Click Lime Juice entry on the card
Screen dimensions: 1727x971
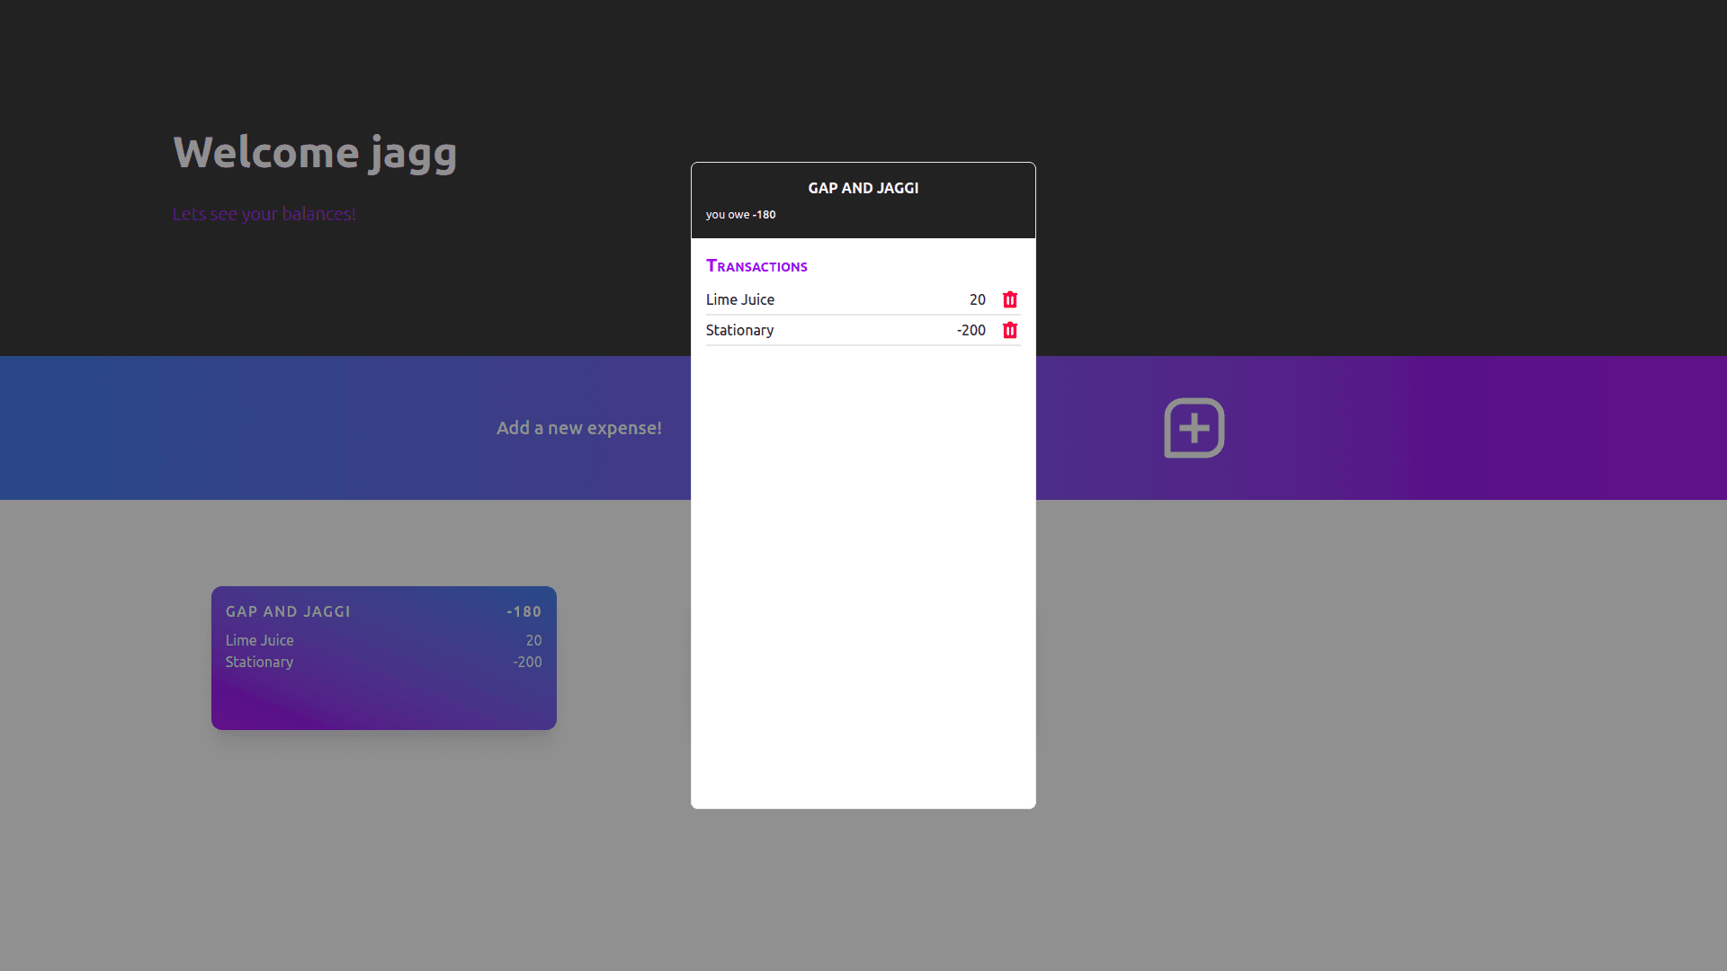click(x=260, y=640)
